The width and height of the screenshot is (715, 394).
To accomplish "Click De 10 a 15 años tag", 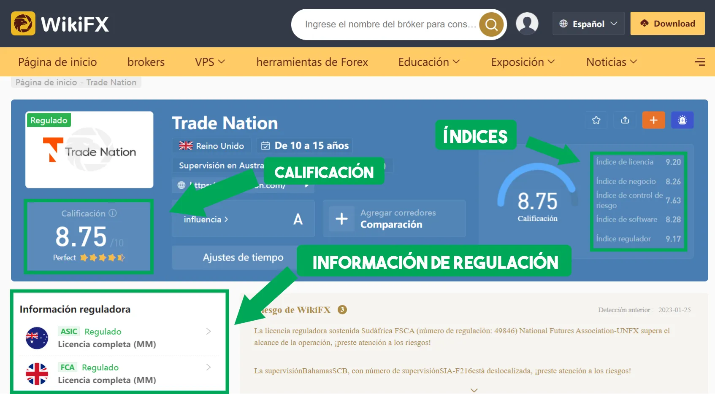I will coord(304,146).
